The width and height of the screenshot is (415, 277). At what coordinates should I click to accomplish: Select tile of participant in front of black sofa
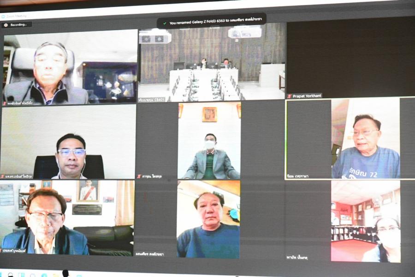click(68, 217)
